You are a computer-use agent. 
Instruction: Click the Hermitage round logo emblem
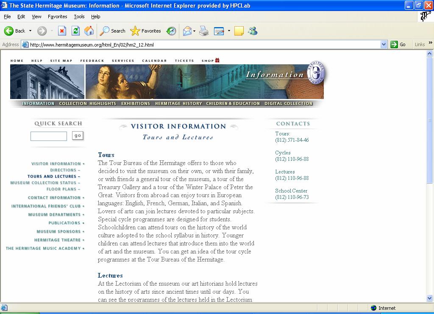click(x=317, y=72)
